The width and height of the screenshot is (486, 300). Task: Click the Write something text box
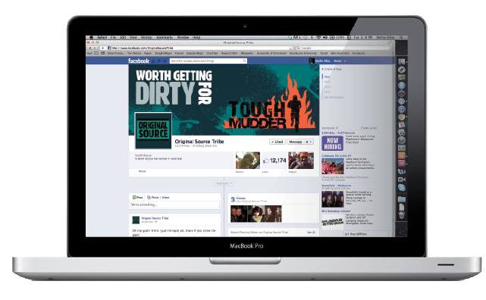pos(175,205)
